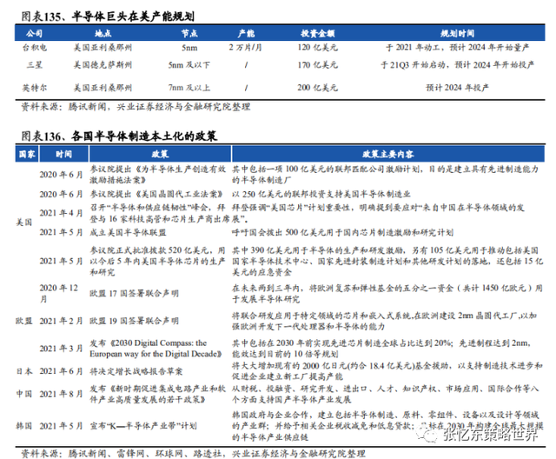Select the 日本 country cell
The width and height of the screenshot is (556, 459).
click(x=24, y=371)
